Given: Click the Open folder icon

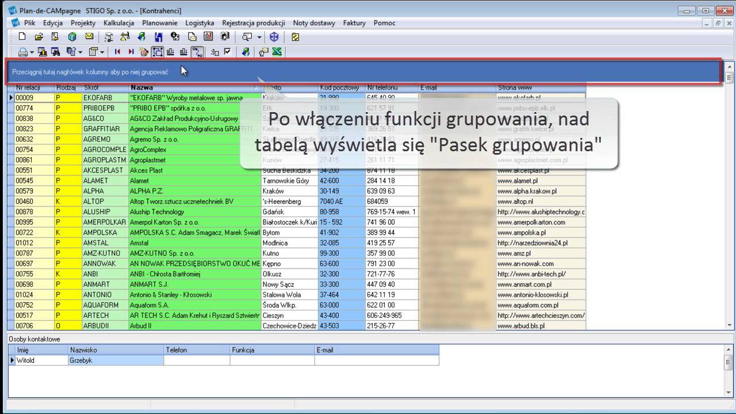Looking at the screenshot, I should [39, 37].
